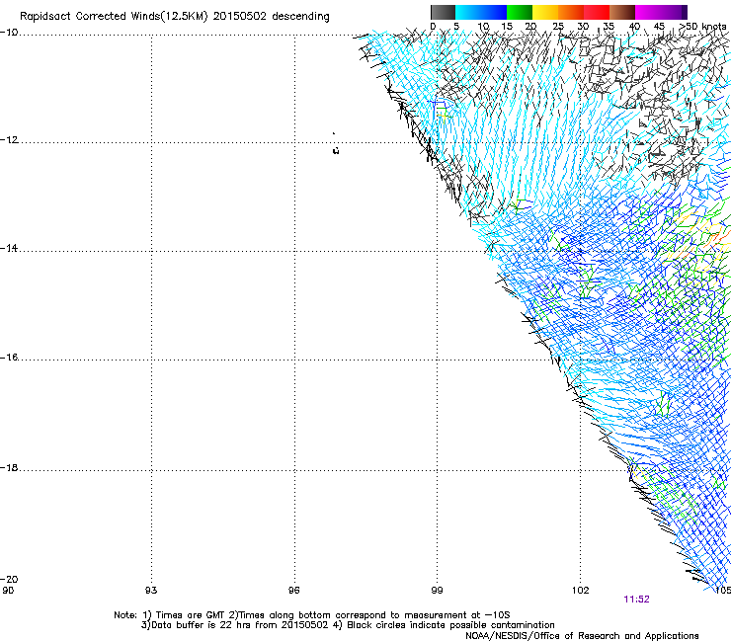Screen dimensions: 731x642
Task: Click the small island mark near 12S 97E
Action: 335,150
